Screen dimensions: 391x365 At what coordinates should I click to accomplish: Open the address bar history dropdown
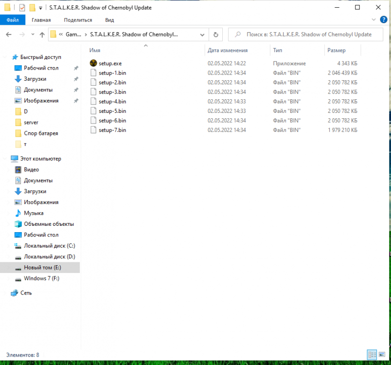click(x=202, y=35)
